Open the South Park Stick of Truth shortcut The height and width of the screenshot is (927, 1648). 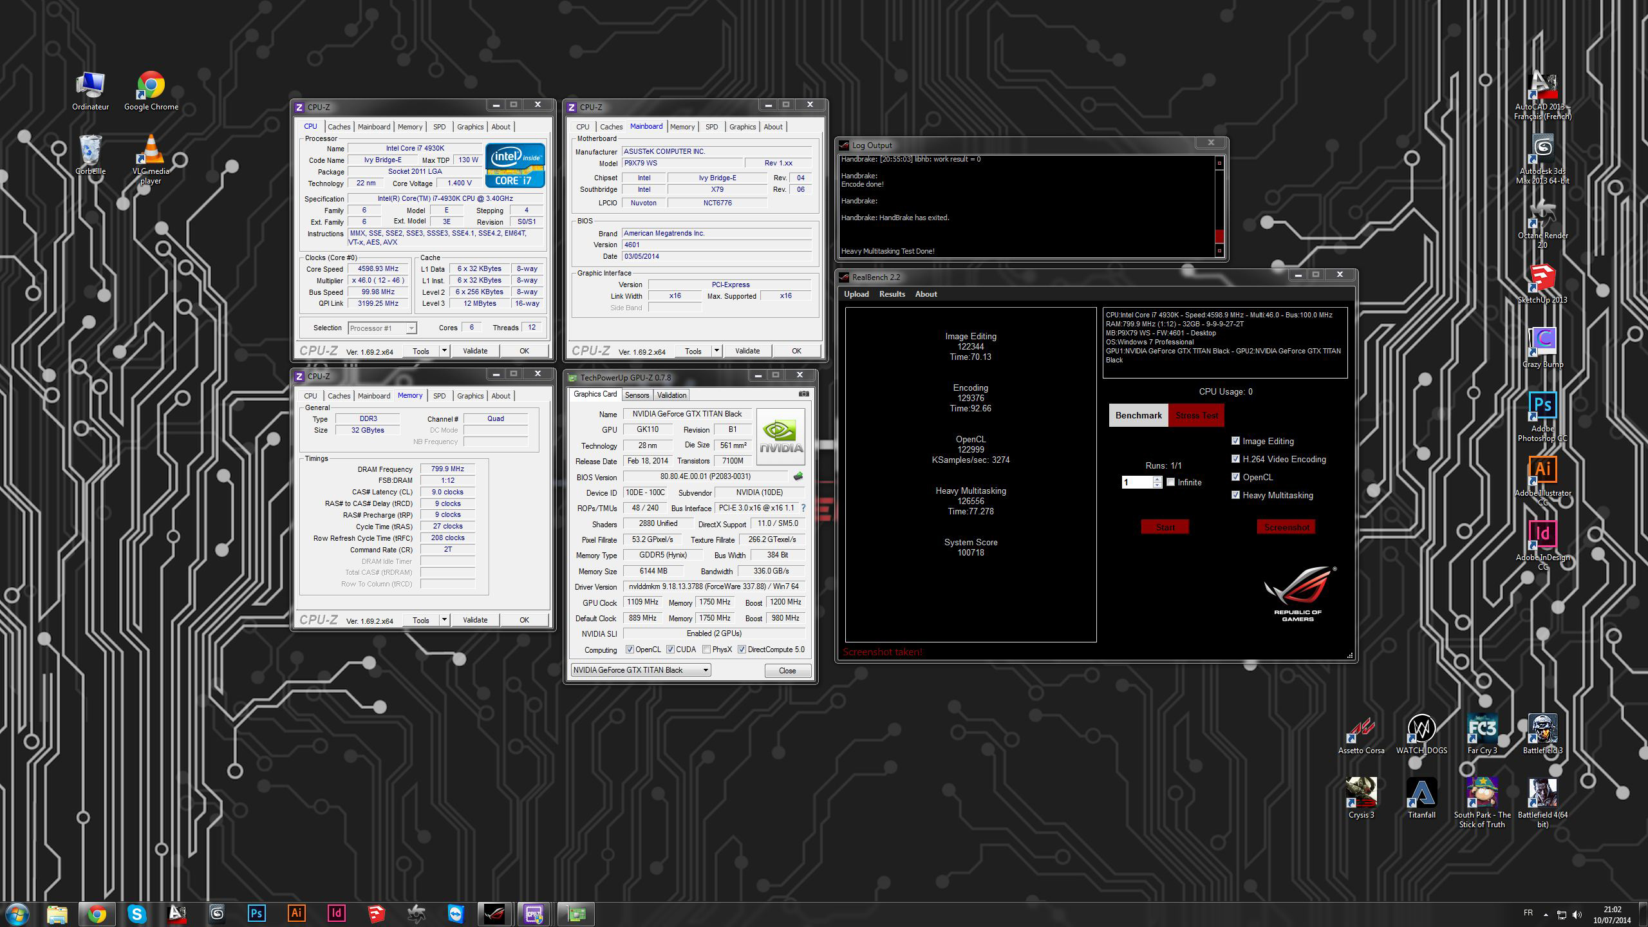click(1482, 803)
